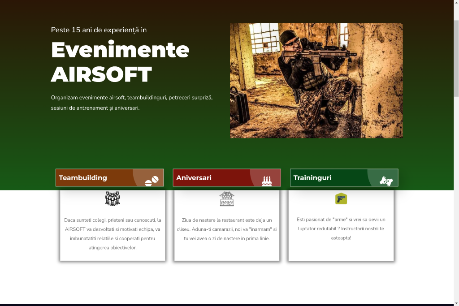Click the "Evenimente AIRSOFT" heading
The image size is (459, 306).
click(x=120, y=62)
